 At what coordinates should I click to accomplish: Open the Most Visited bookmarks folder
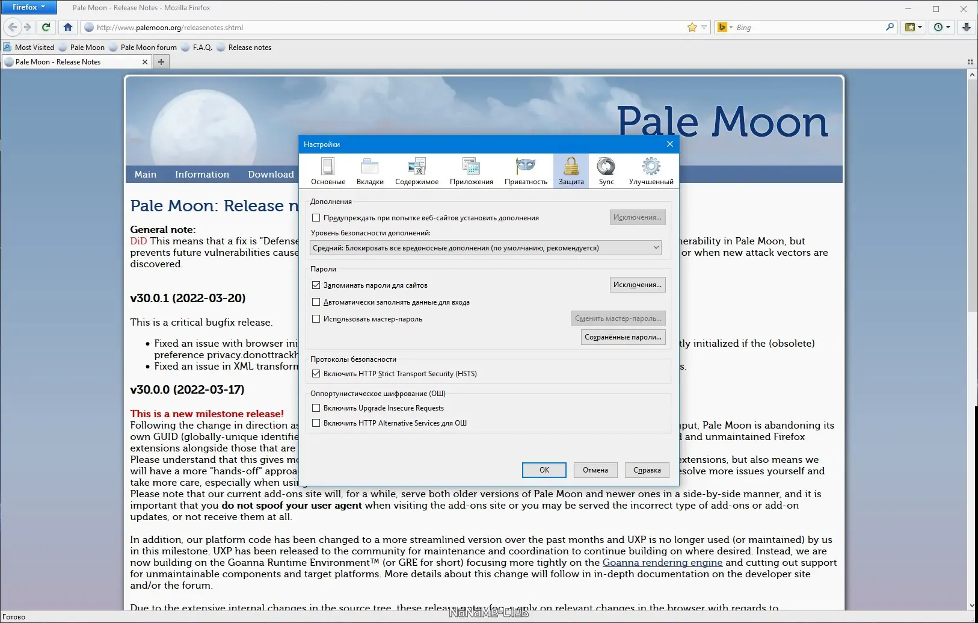coord(29,48)
